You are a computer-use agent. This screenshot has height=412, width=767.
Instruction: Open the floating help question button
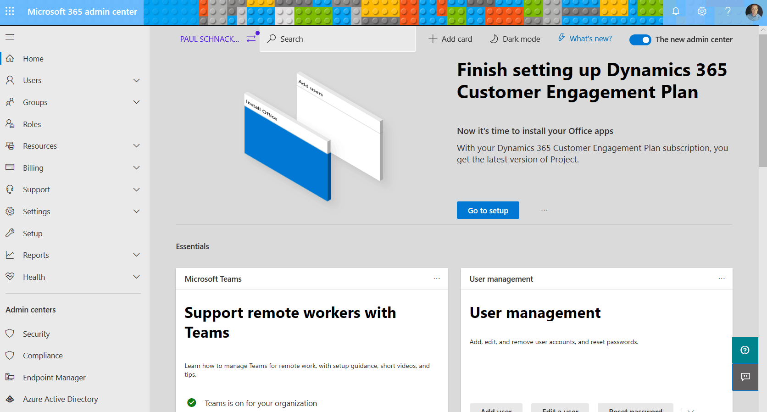pyautogui.click(x=745, y=350)
